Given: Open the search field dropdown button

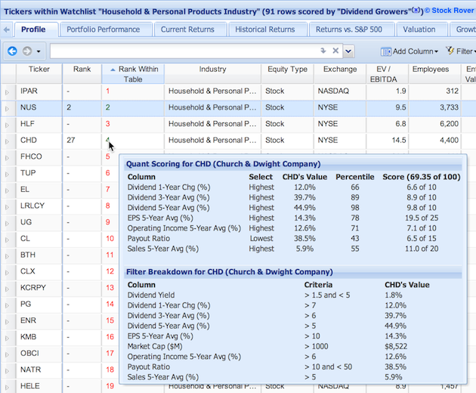Looking at the screenshot, I should click(x=348, y=51).
